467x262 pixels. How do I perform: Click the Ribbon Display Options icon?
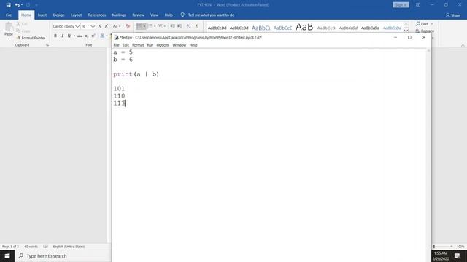pyautogui.click(x=418, y=5)
